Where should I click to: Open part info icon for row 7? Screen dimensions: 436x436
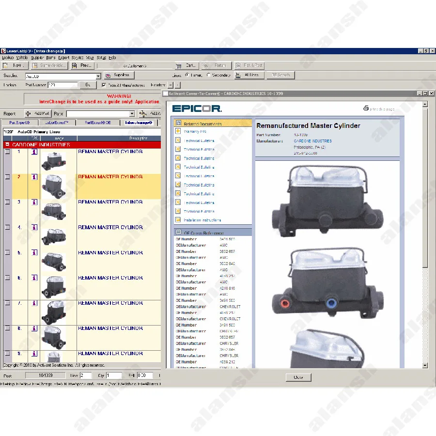[34, 303]
